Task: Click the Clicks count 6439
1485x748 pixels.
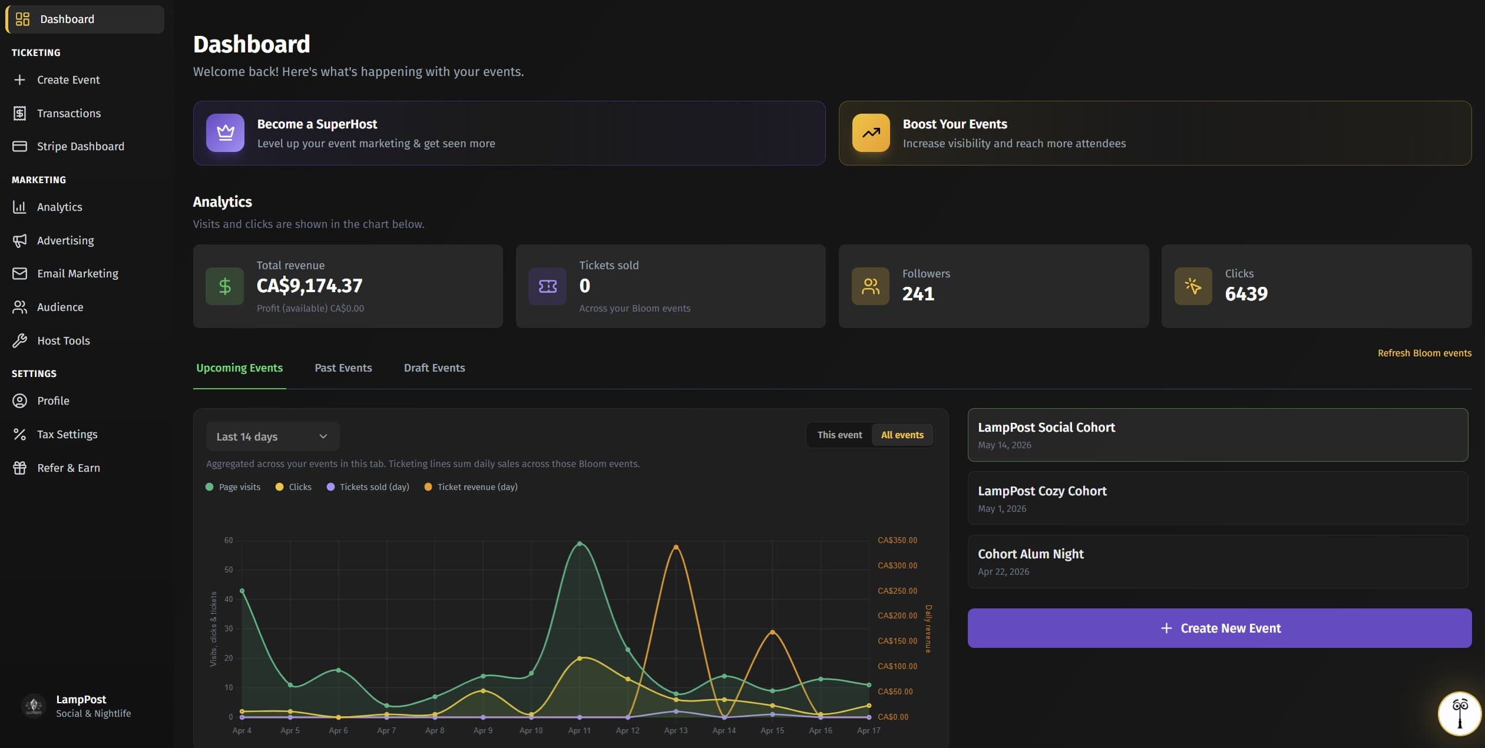Action: (1246, 293)
